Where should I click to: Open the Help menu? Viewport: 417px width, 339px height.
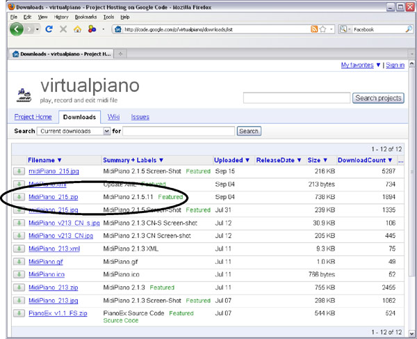(x=125, y=17)
